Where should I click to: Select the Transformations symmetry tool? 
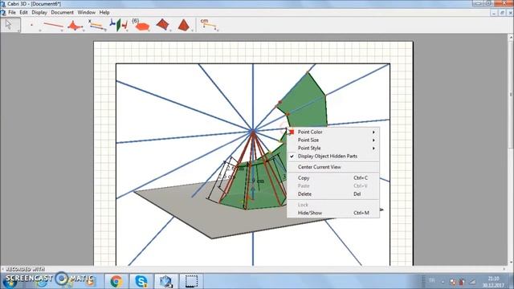click(x=118, y=25)
